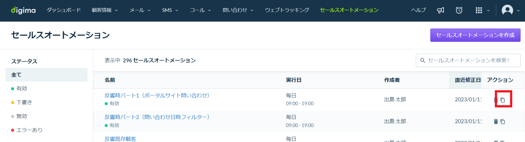This screenshot has height=142, width=525.
Task: Open ウェブトラッキング in the navigation
Action: (287, 10)
